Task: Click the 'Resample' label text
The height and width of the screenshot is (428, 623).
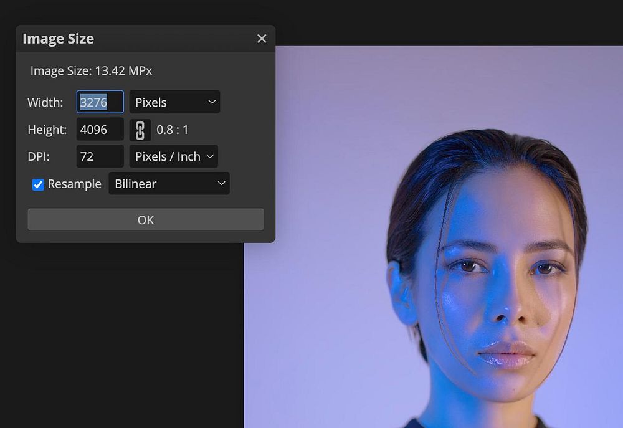Action: [x=74, y=184]
